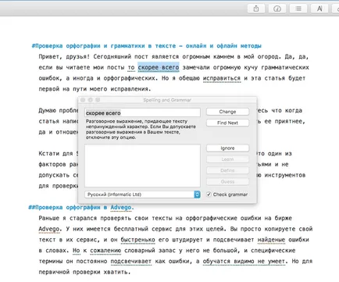Open the Русский (Informatic Ltd) language dropdown

pyautogui.click(x=142, y=195)
